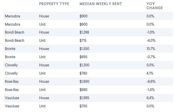
Task: Select the Bronte House suburb cell
Action: pyautogui.click(x=10, y=49)
